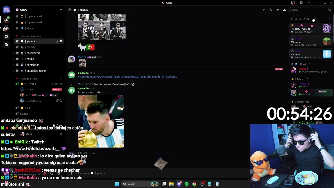The width and height of the screenshot is (334, 188).
Task: Open Calculator app on taskbar
Action: pyautogui.click(x=217, y=184)
